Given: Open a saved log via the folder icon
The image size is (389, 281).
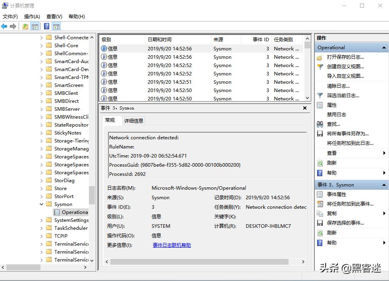Looking at the screenshot, I should 320,57.
